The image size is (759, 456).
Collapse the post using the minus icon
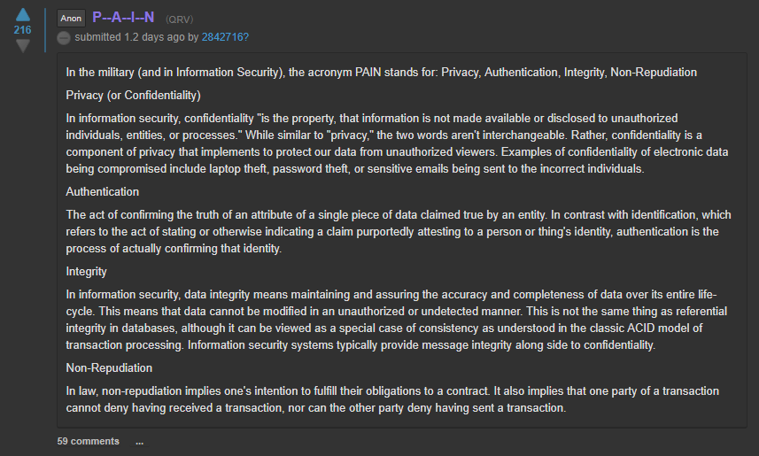(x=64, y=38)
